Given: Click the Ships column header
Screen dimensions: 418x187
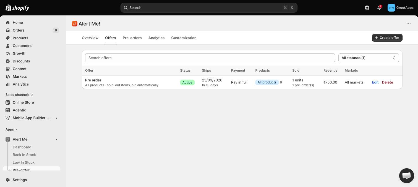Looking at the screenshot, I should pyautogui.click(x=207, y=71).
